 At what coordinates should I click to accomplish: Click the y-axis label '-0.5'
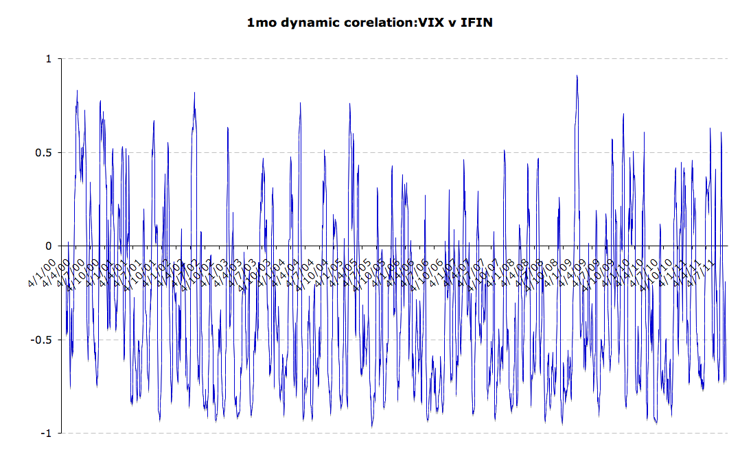41,340
